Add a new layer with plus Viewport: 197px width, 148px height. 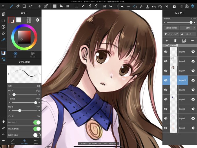(167, 41)
